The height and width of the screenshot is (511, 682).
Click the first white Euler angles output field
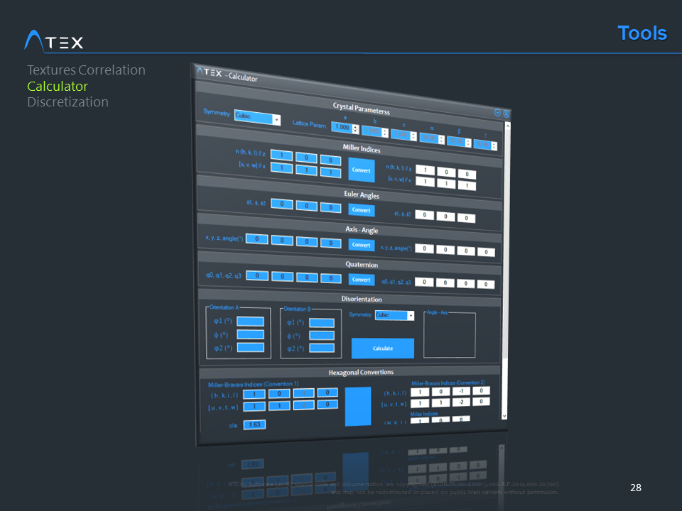[425, 214]
